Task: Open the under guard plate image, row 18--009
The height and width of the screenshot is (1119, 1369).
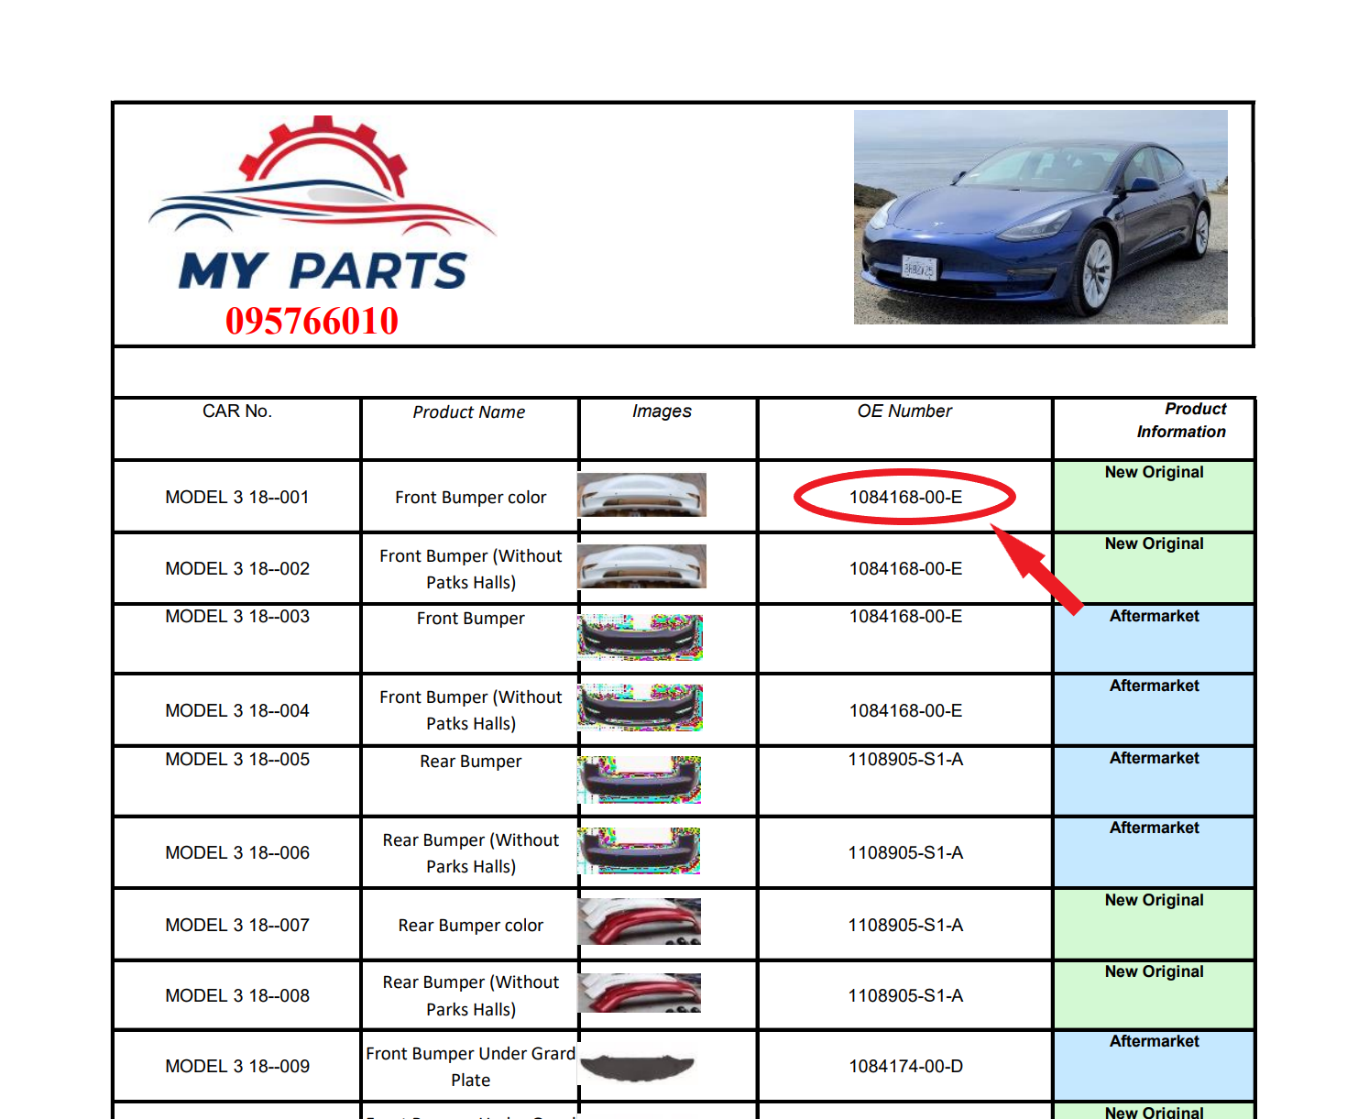Action: coord(638,1067)
